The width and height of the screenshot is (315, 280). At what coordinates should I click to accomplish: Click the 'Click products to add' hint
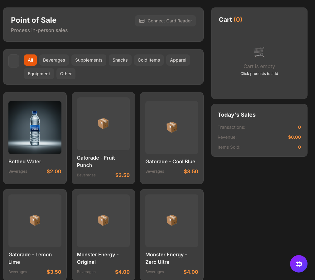coord(259,73)
